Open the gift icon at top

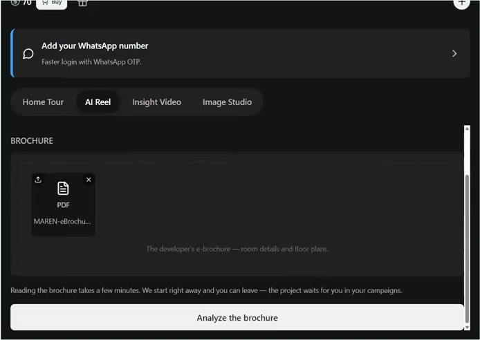[x=82, y=3]
